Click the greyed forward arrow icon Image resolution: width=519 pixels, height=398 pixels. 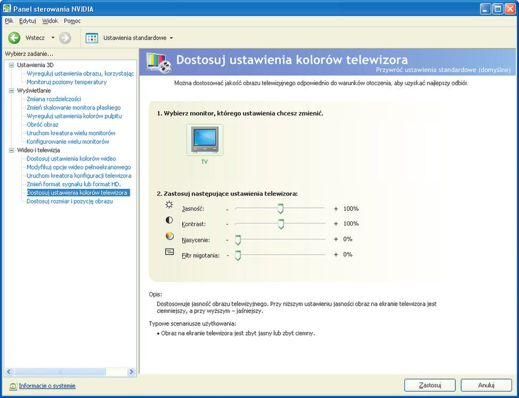pyautogui.click(x=65, y=38)
